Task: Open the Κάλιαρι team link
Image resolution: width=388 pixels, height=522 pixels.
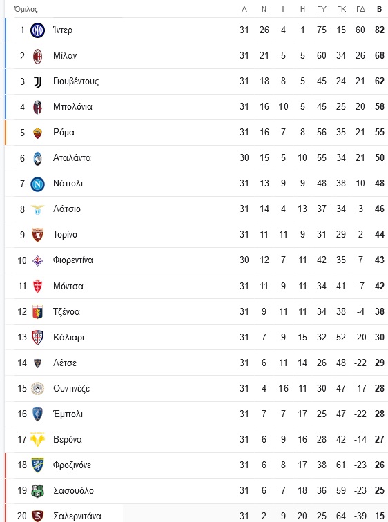Action: pyautogui.click(x=68, y=337)
